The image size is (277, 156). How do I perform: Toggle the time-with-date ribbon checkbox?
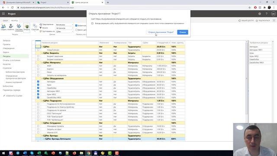click(76, 30)
